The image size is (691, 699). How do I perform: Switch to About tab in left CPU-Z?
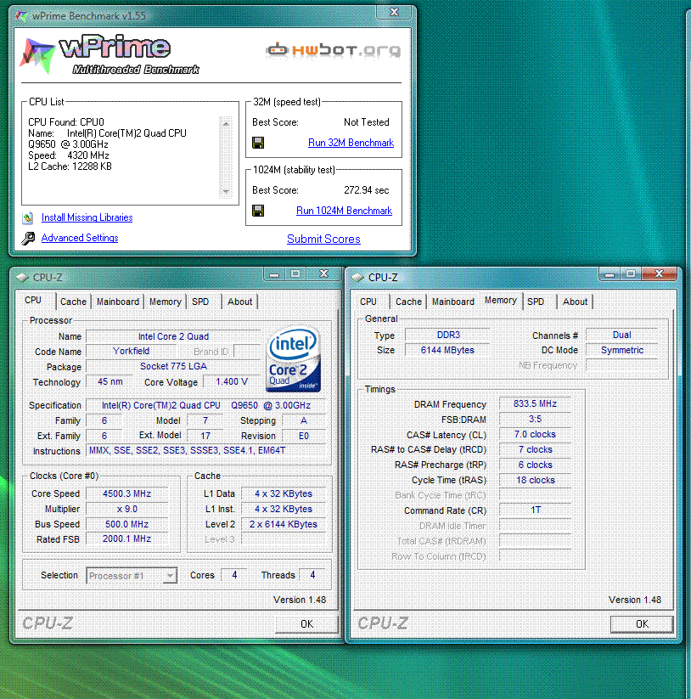(239, 302)
